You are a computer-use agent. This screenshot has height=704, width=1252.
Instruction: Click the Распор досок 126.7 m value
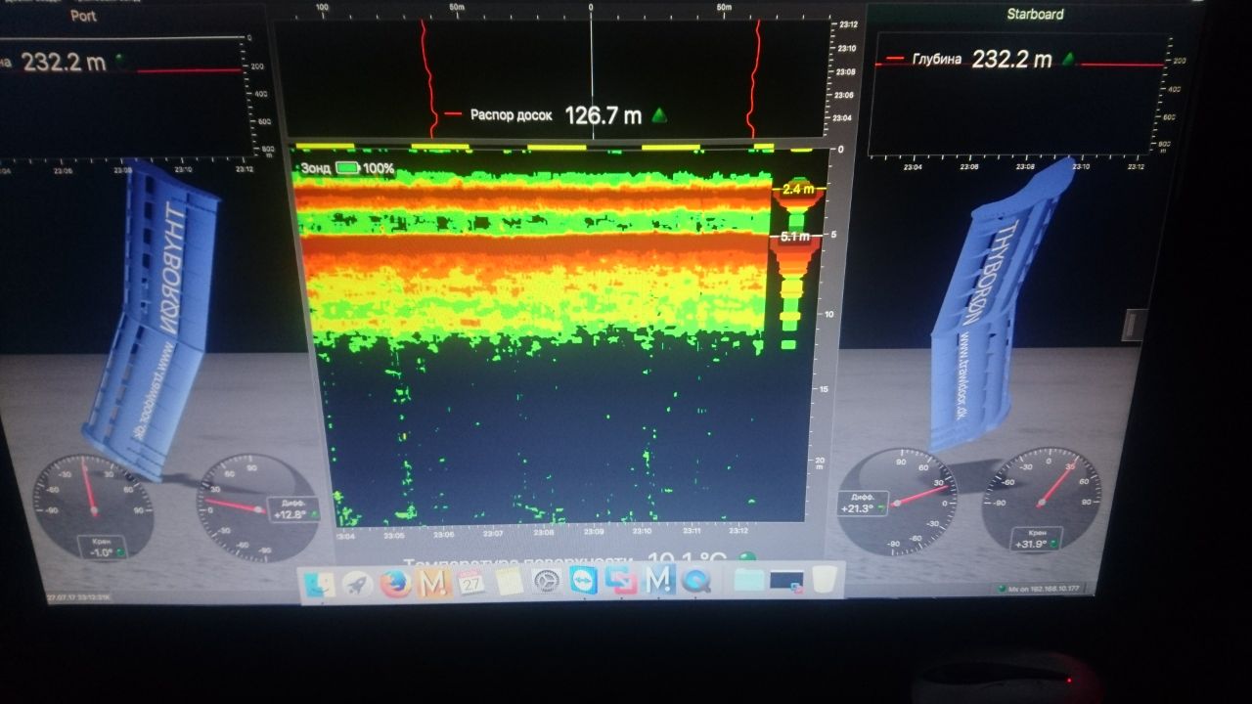[x=604, y=116]
